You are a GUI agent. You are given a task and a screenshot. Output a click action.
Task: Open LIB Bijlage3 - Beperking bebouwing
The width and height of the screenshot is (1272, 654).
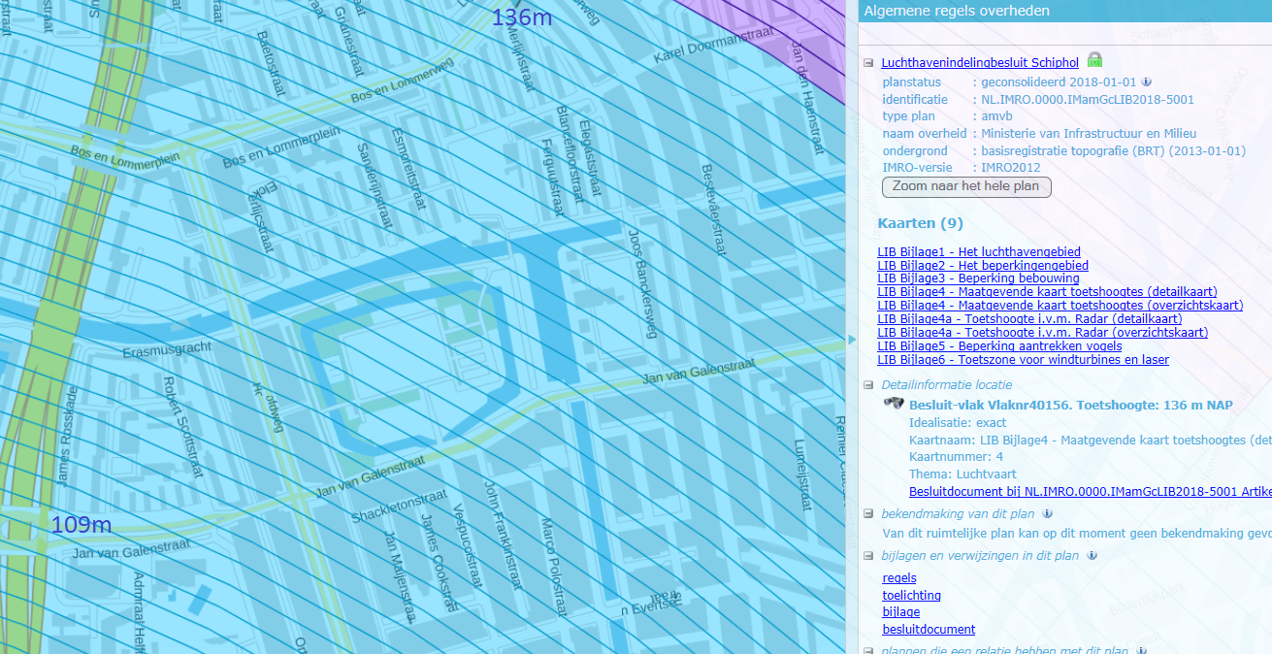[978, 278]
